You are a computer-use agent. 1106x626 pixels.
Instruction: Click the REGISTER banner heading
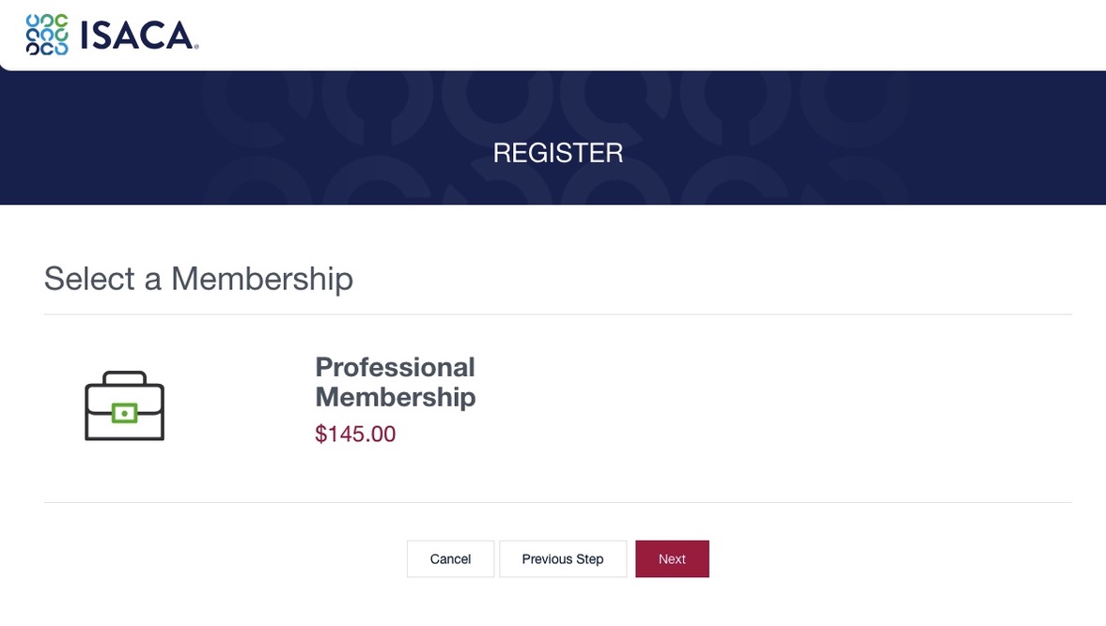558,153
